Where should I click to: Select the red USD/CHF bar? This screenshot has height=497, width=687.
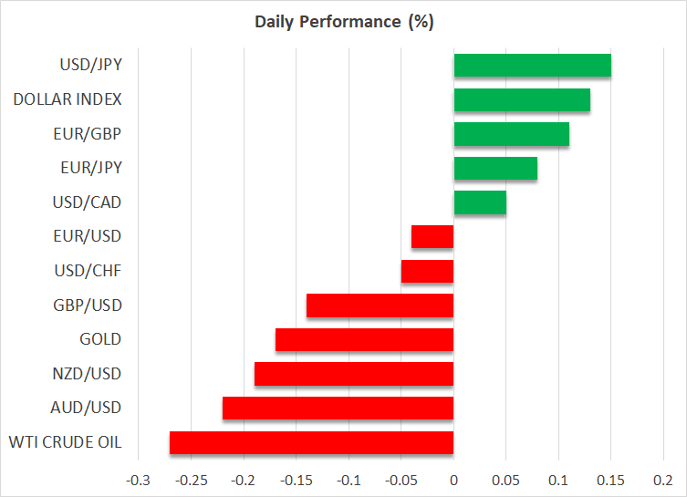[x=427, y=271]
